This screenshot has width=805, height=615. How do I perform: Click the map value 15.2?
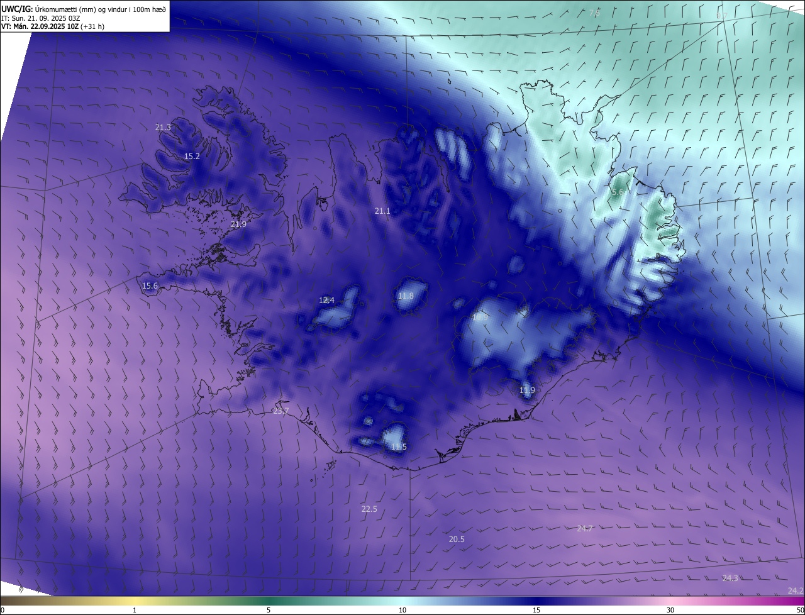tap(192, 156)
